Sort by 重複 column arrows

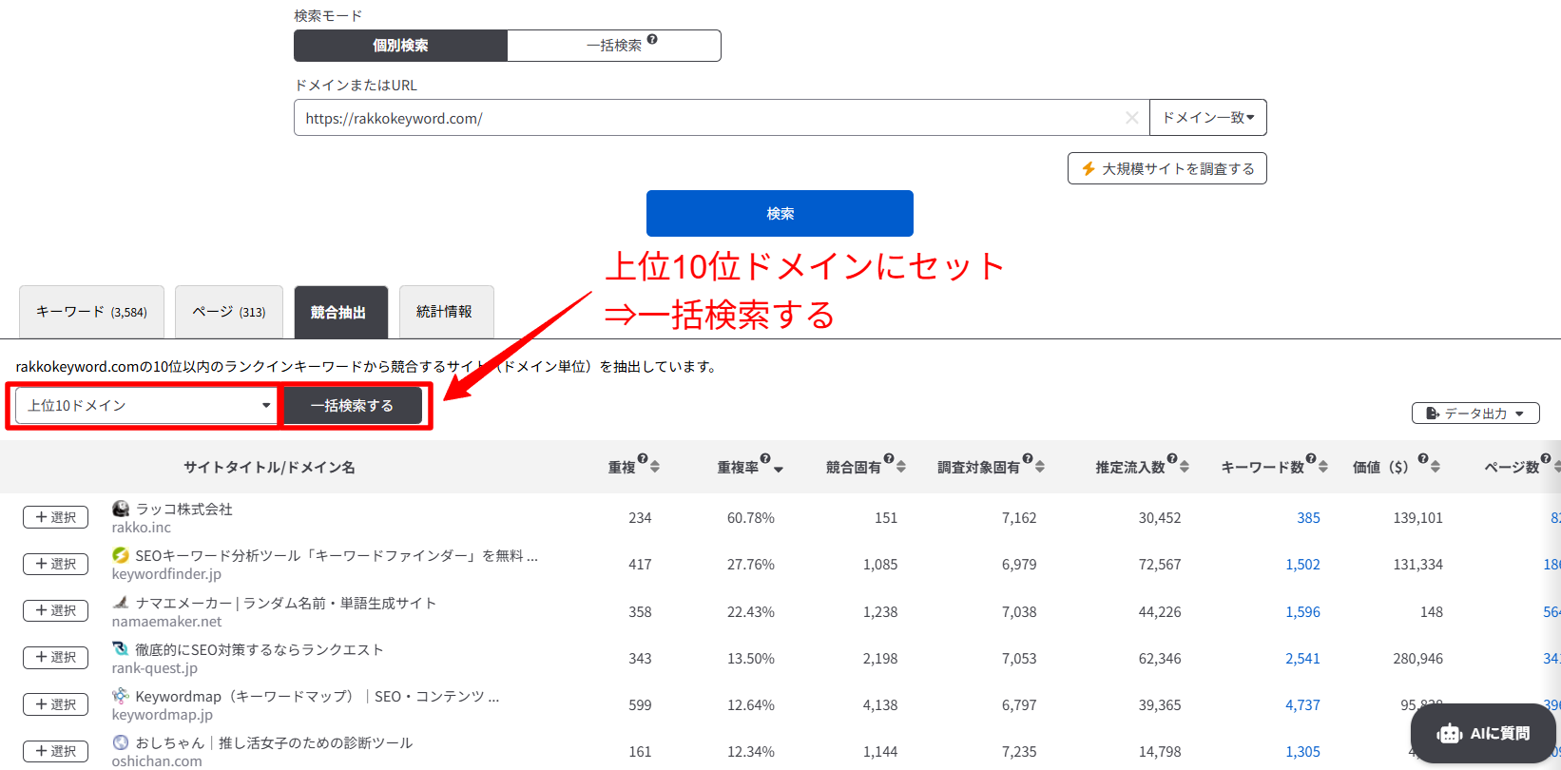pos(655,467)
